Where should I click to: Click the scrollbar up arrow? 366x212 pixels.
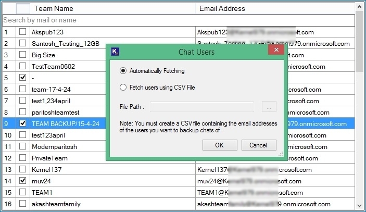(359, 7)
